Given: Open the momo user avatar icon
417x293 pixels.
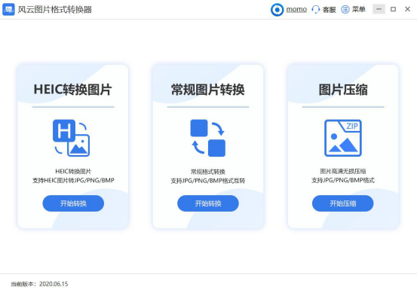Looking at the screenshot, I should pos(277,10).
